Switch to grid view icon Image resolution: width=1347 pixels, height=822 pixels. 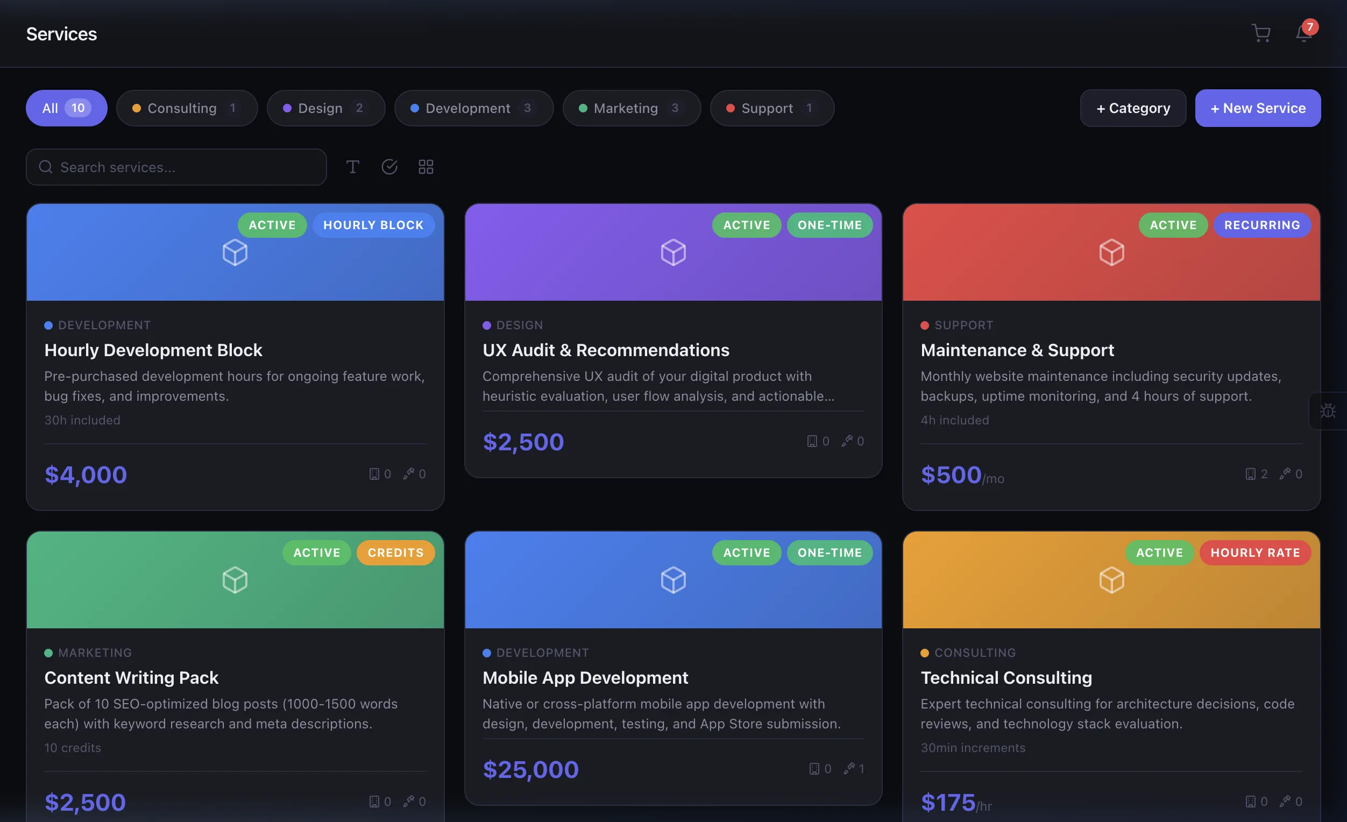pos(426,167)
